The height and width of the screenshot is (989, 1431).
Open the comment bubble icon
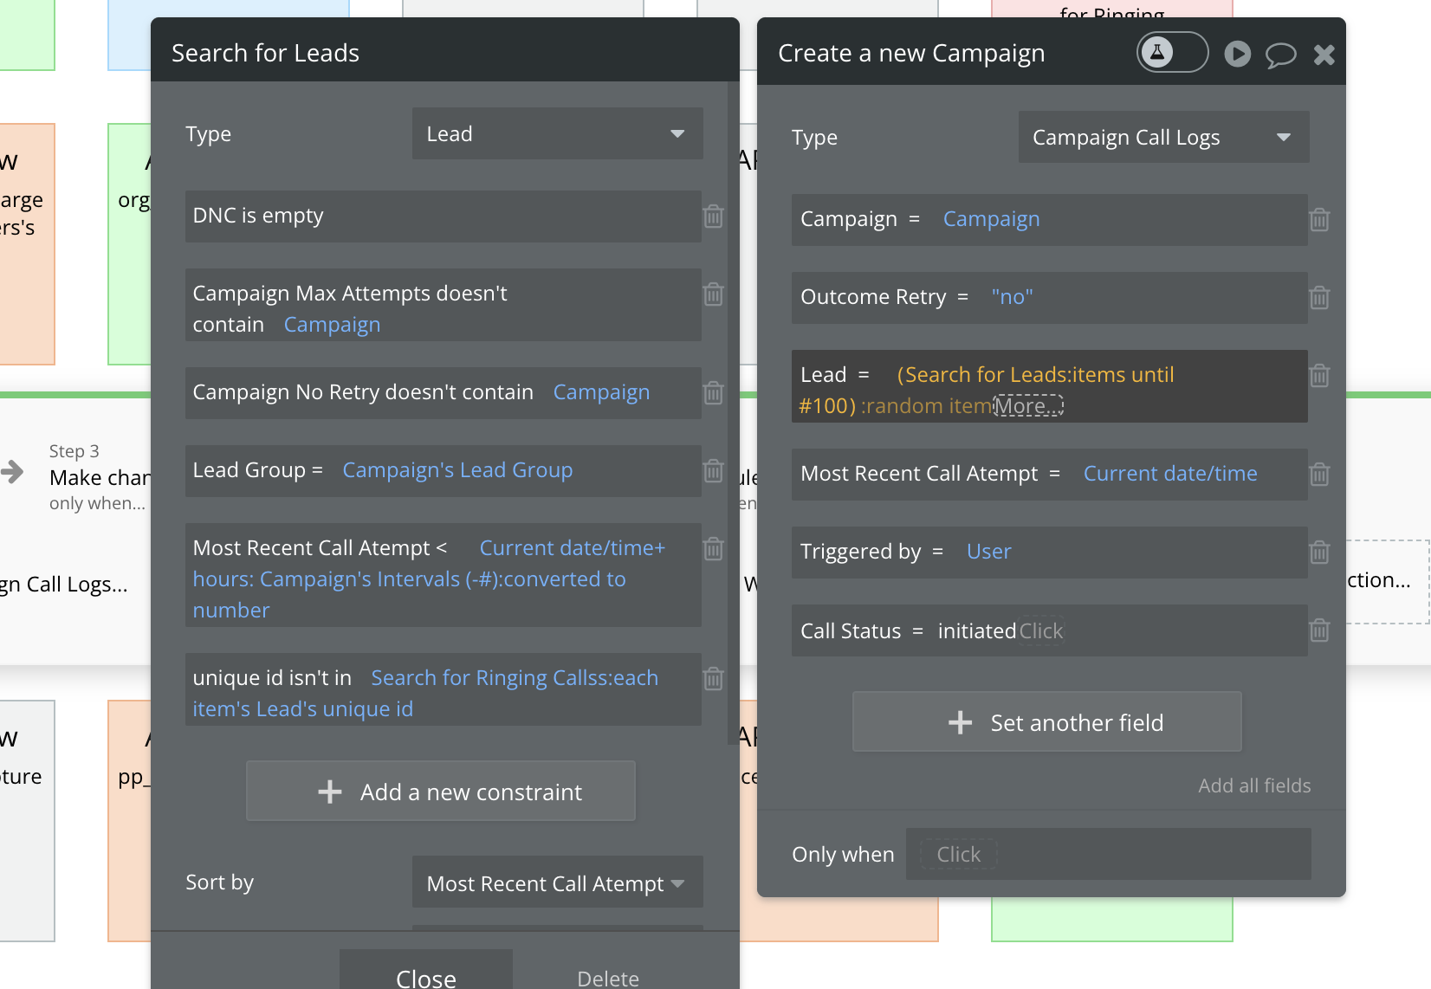point(1280,55)
